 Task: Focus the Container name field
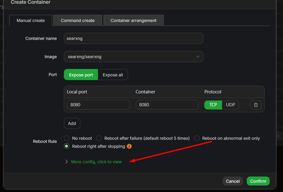[x=133, y=38]
